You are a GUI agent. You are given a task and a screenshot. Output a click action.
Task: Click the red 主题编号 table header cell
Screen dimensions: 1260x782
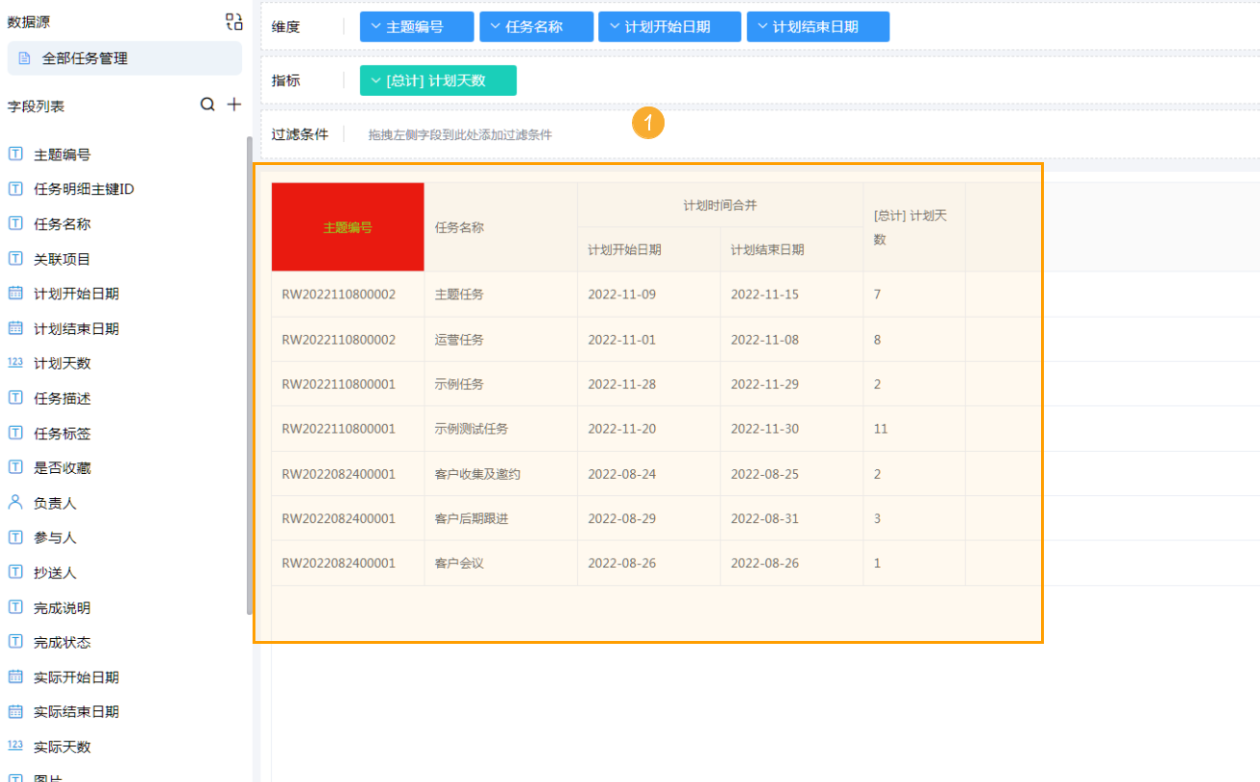click(347, 226)
